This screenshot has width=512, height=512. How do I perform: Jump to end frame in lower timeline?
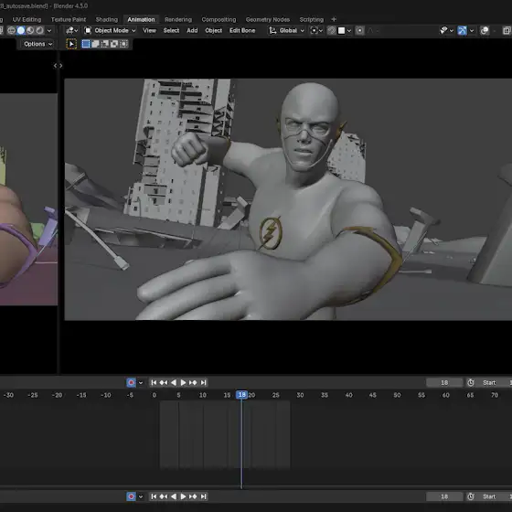[x=203, y=496]
